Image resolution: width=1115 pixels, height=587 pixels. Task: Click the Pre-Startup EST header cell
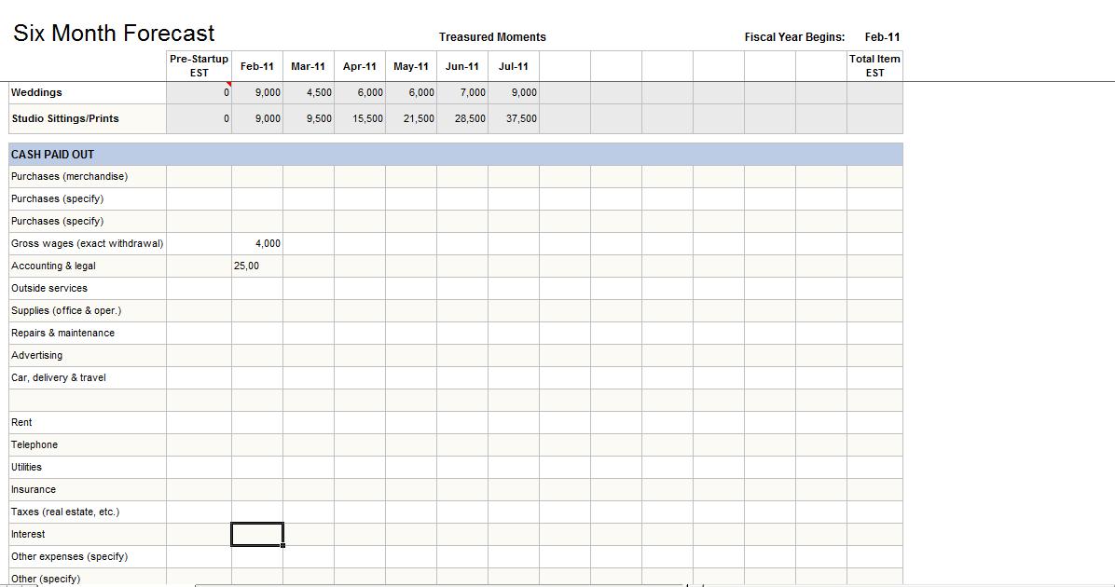199,65
